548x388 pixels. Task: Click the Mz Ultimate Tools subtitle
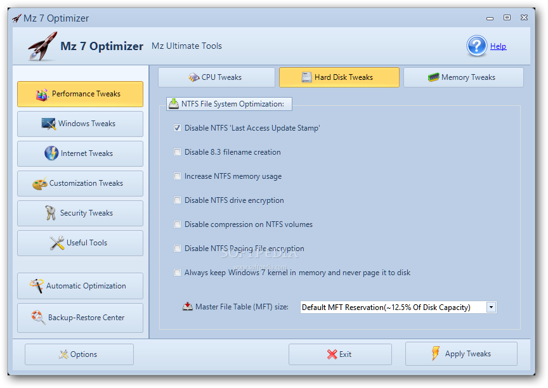tap(186, 46)
